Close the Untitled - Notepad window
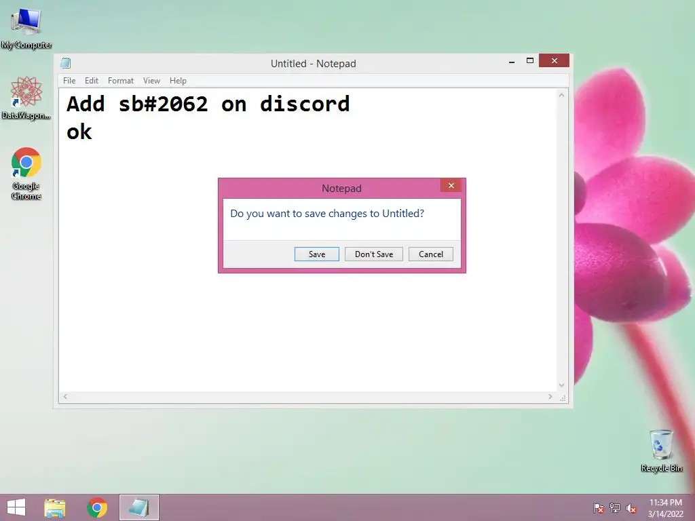 [554, 60]
